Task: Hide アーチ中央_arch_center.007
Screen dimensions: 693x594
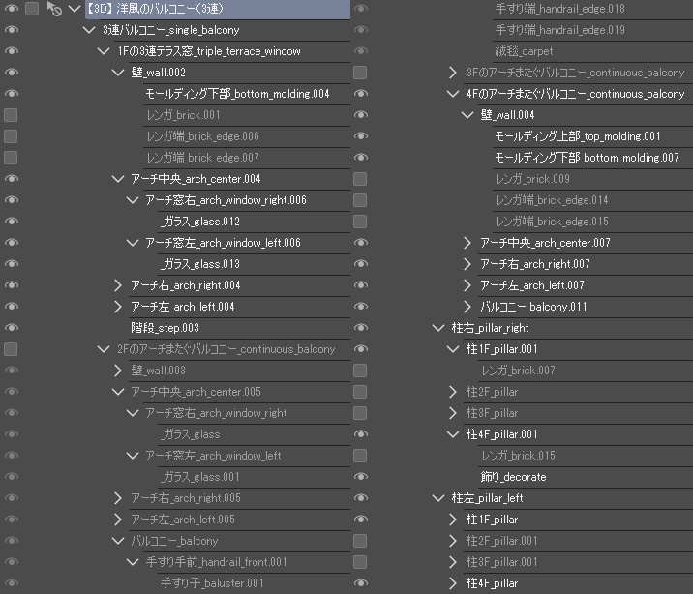Action: 361,243
